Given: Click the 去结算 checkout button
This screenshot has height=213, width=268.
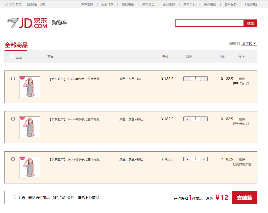Looking at the screenshot, I should pyautogui.click(x=245, y=198).
